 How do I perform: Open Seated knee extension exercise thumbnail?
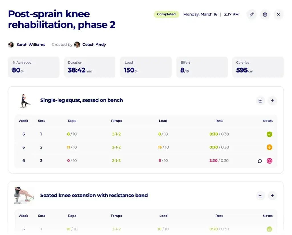click(24, 195)
